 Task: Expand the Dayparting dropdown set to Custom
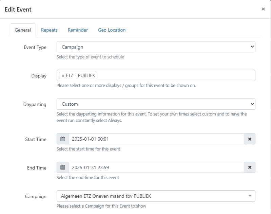pos(156,104)
